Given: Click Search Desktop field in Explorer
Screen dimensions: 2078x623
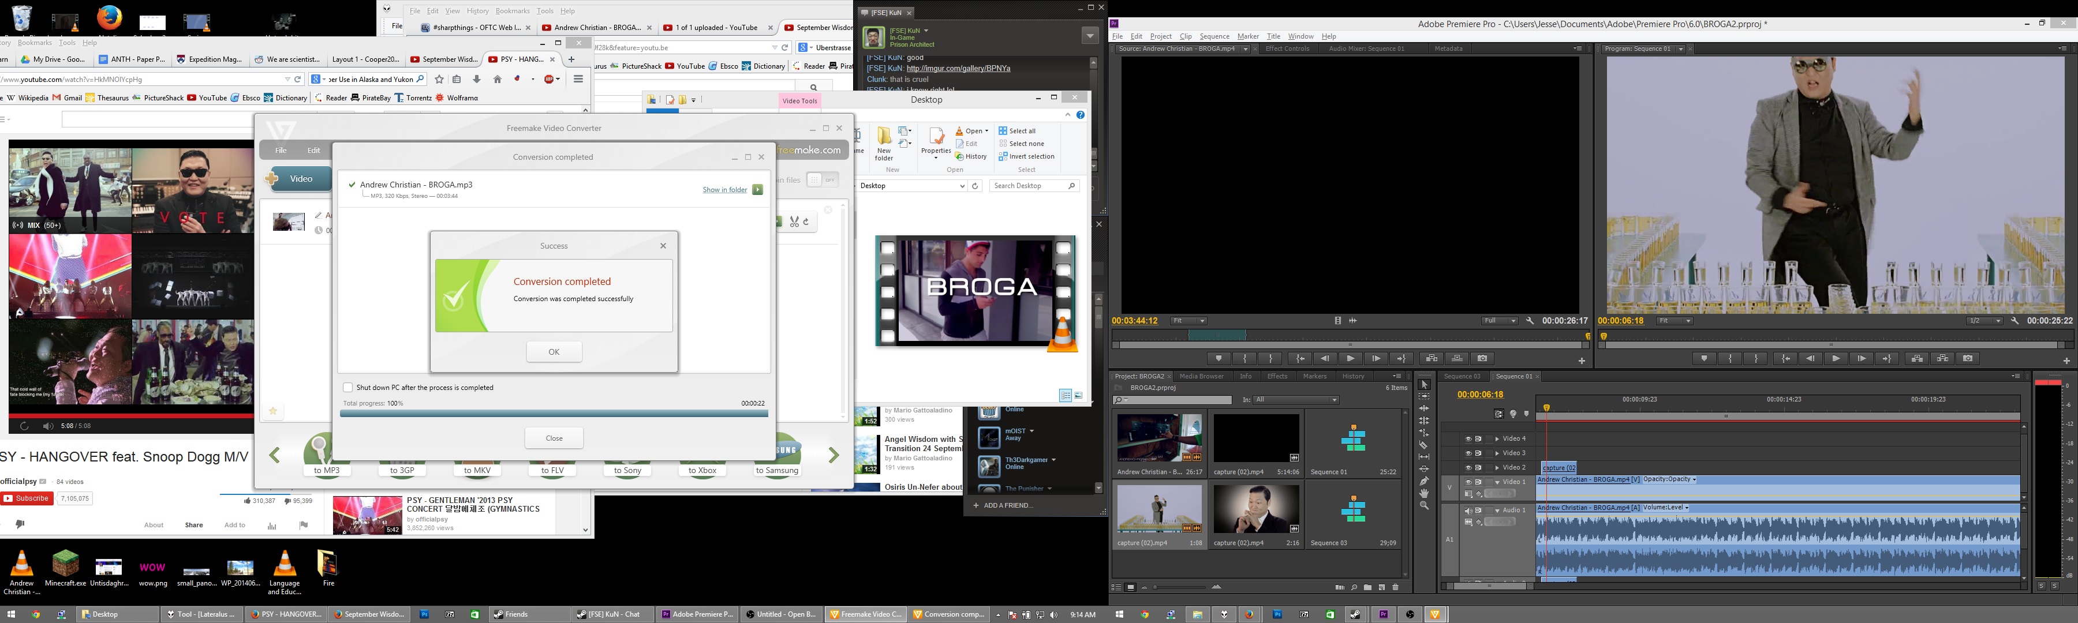Looking at the screenshot, I should coord(1034,186).
